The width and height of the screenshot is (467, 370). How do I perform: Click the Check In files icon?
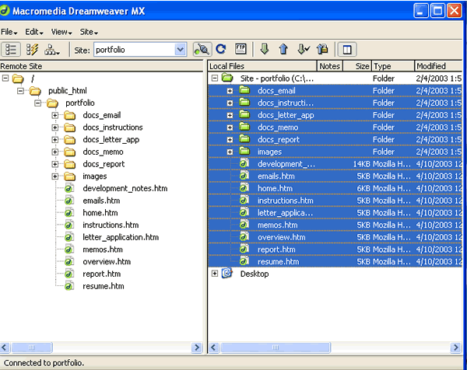[x=321, y=49]
